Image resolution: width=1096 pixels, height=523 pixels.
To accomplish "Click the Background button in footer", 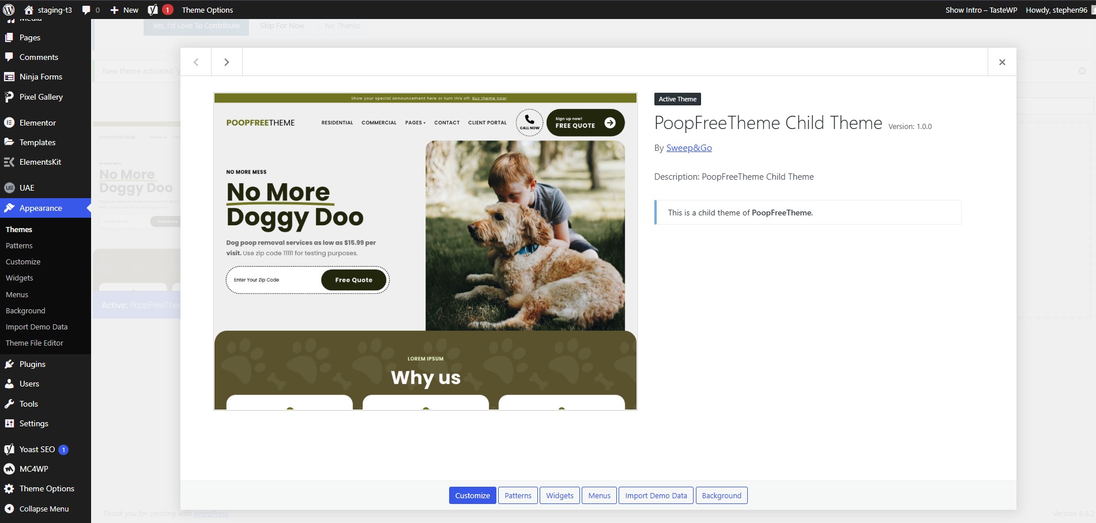I will (x=722, y=495).
